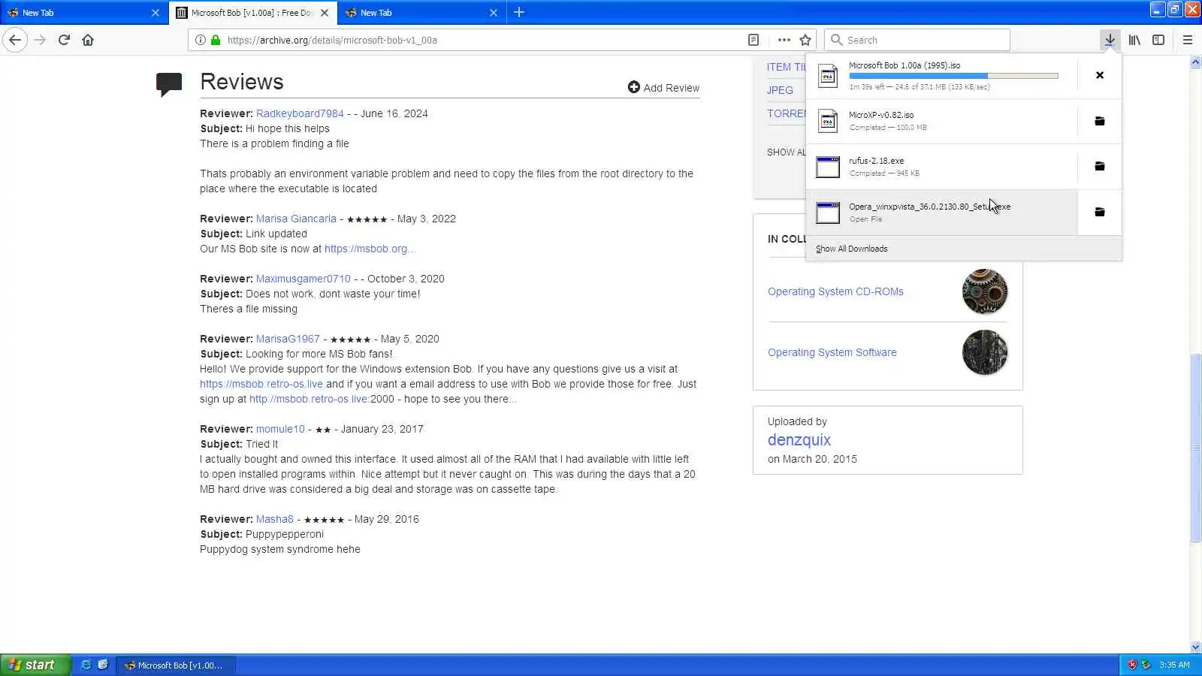Screen dimensions: 1202x676
Task: Click the gears thumbnail for Operating System CD-ROMs
Action: click(985, 291)
